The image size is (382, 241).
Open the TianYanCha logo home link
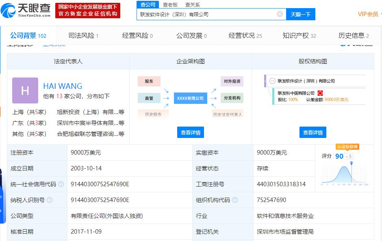pyautogui.click(x=26, y=11)
